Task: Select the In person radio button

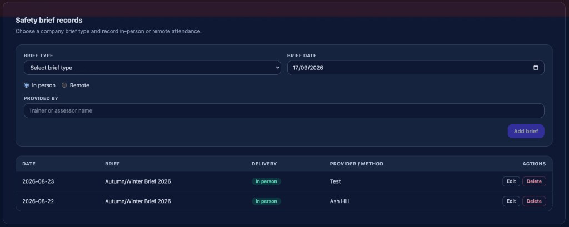Action: pos(26,85)
